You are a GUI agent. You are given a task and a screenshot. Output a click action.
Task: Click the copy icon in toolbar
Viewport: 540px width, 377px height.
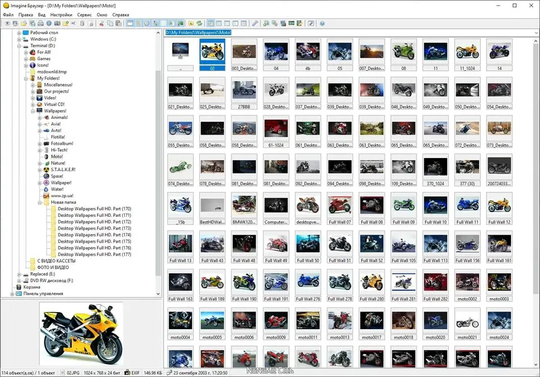pos(110,24)
